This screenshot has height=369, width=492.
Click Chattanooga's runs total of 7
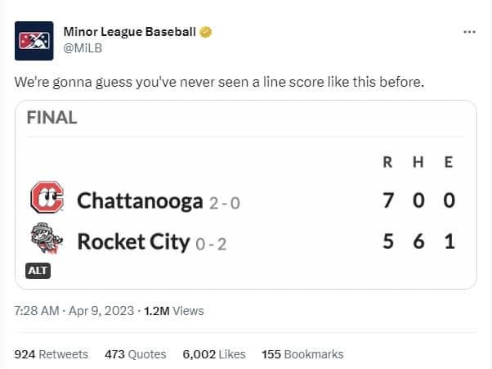[x=388, y=200]
